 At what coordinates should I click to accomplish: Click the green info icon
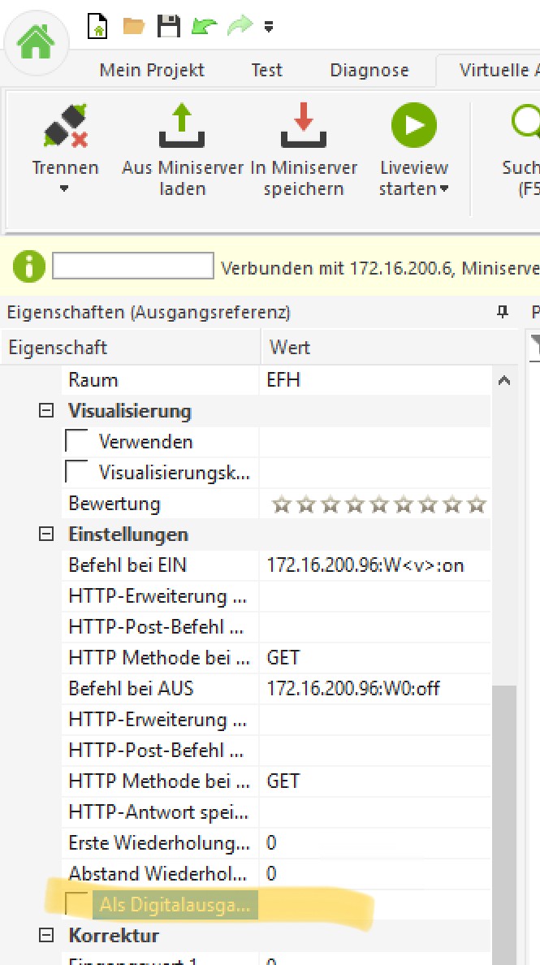[29, 267]
